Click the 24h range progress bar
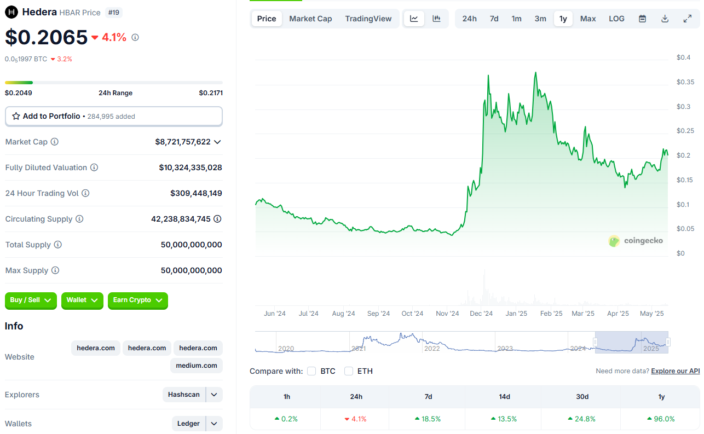The width and height of the screenshot is (704, 434). tap(114, 83)
